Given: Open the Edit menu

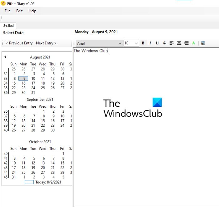Looking at the screenshot, I should click(x=19, y=11).
